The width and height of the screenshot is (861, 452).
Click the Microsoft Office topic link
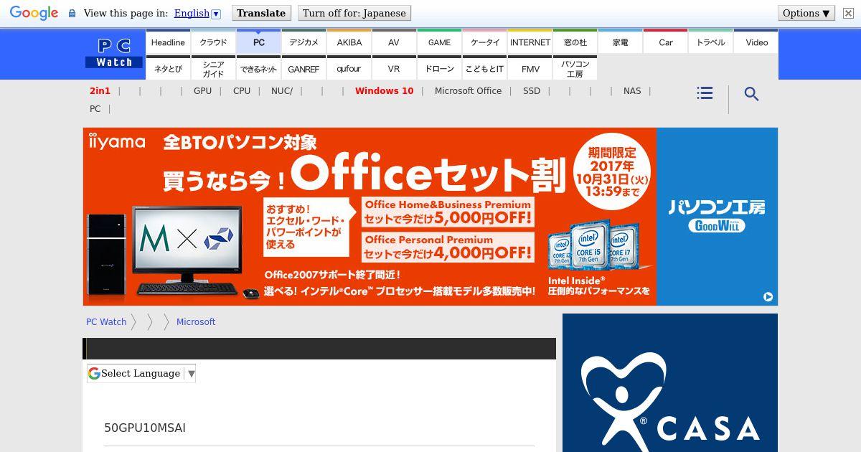(468, 90)
